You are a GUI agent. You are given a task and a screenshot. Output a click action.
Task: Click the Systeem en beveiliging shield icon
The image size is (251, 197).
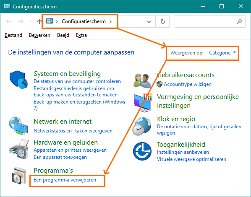pyautogui.click(x=18, y=80)
